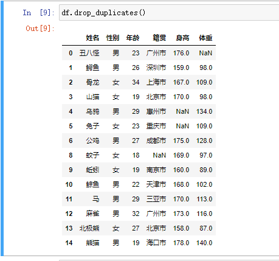This screenshot has height=261, width=279.
Task: Select the name cell 麻雀
Action: [92, 214]
